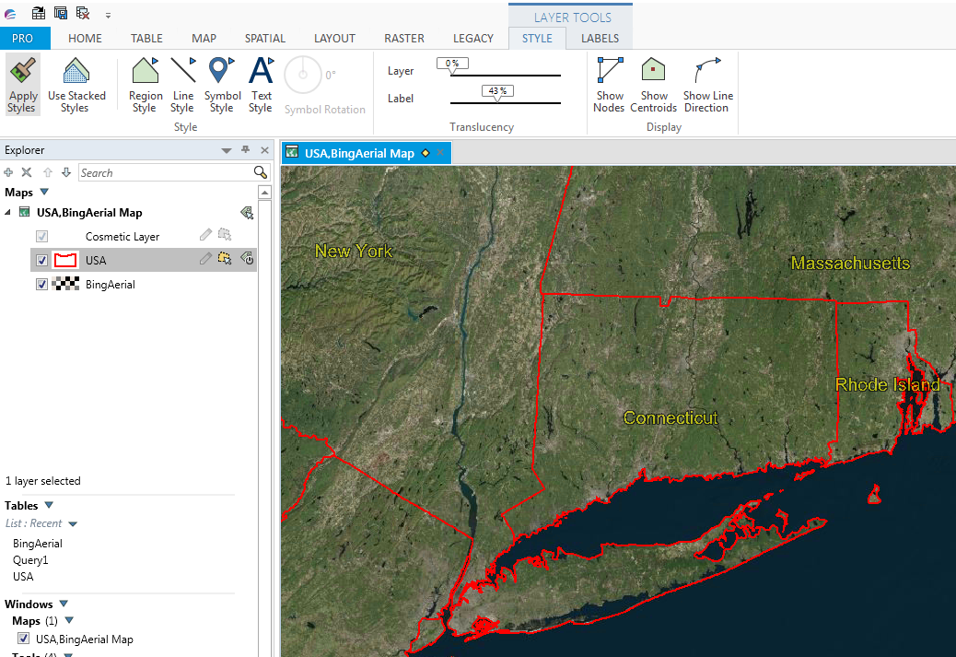Click the Layer translucency slider handle
This screenshot has width=956, height=657.
pyautogui.click(x=452, y=66)
